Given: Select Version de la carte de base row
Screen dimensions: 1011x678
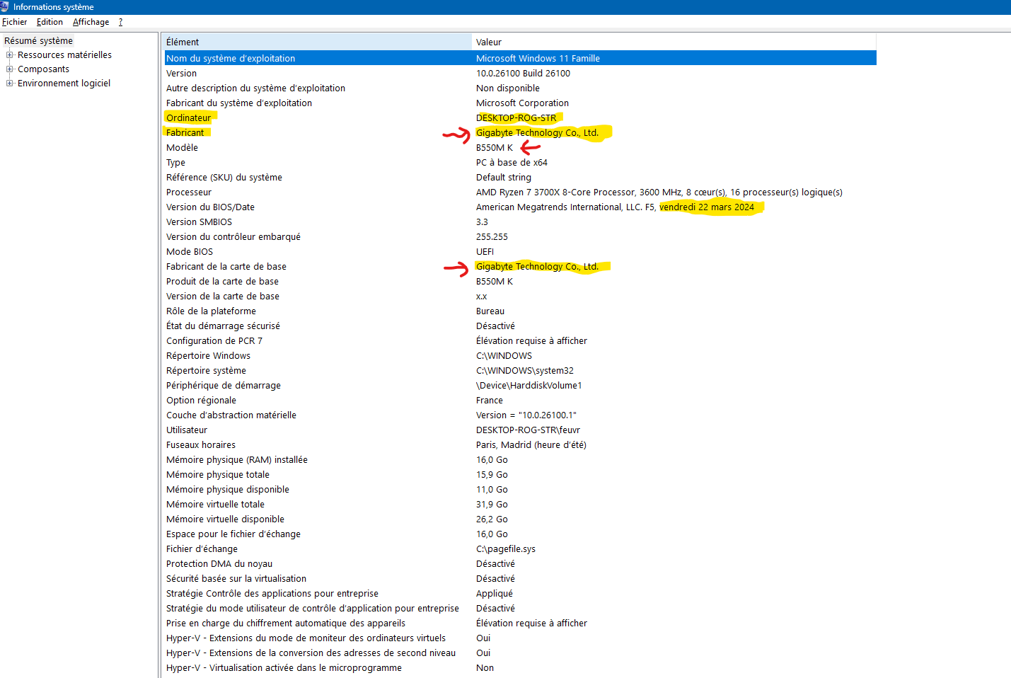Looking at the screenshot, I should 223,297.
